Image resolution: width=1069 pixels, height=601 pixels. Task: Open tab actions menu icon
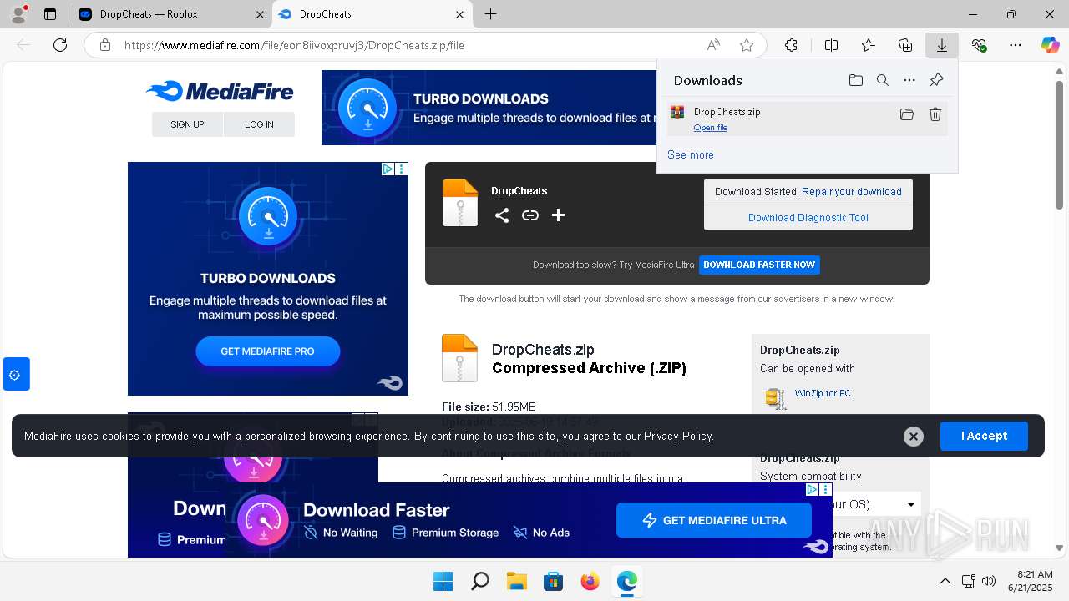pyautogui.click(x=50, y=14)
